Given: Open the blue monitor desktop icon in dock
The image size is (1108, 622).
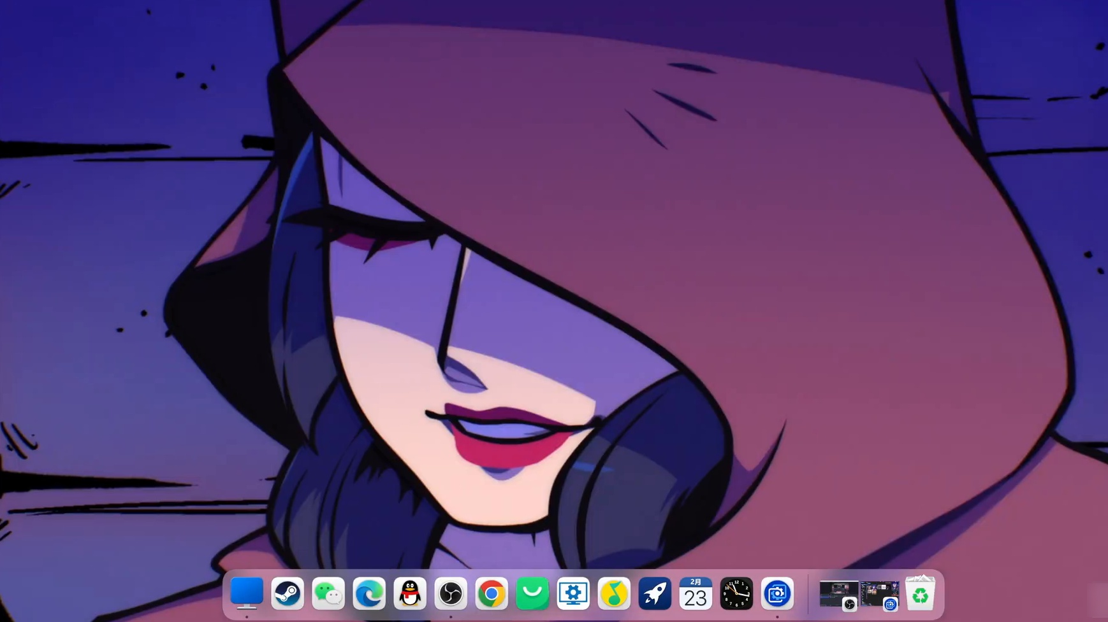Looking at the screenshot, I should (x=247, y=593).
